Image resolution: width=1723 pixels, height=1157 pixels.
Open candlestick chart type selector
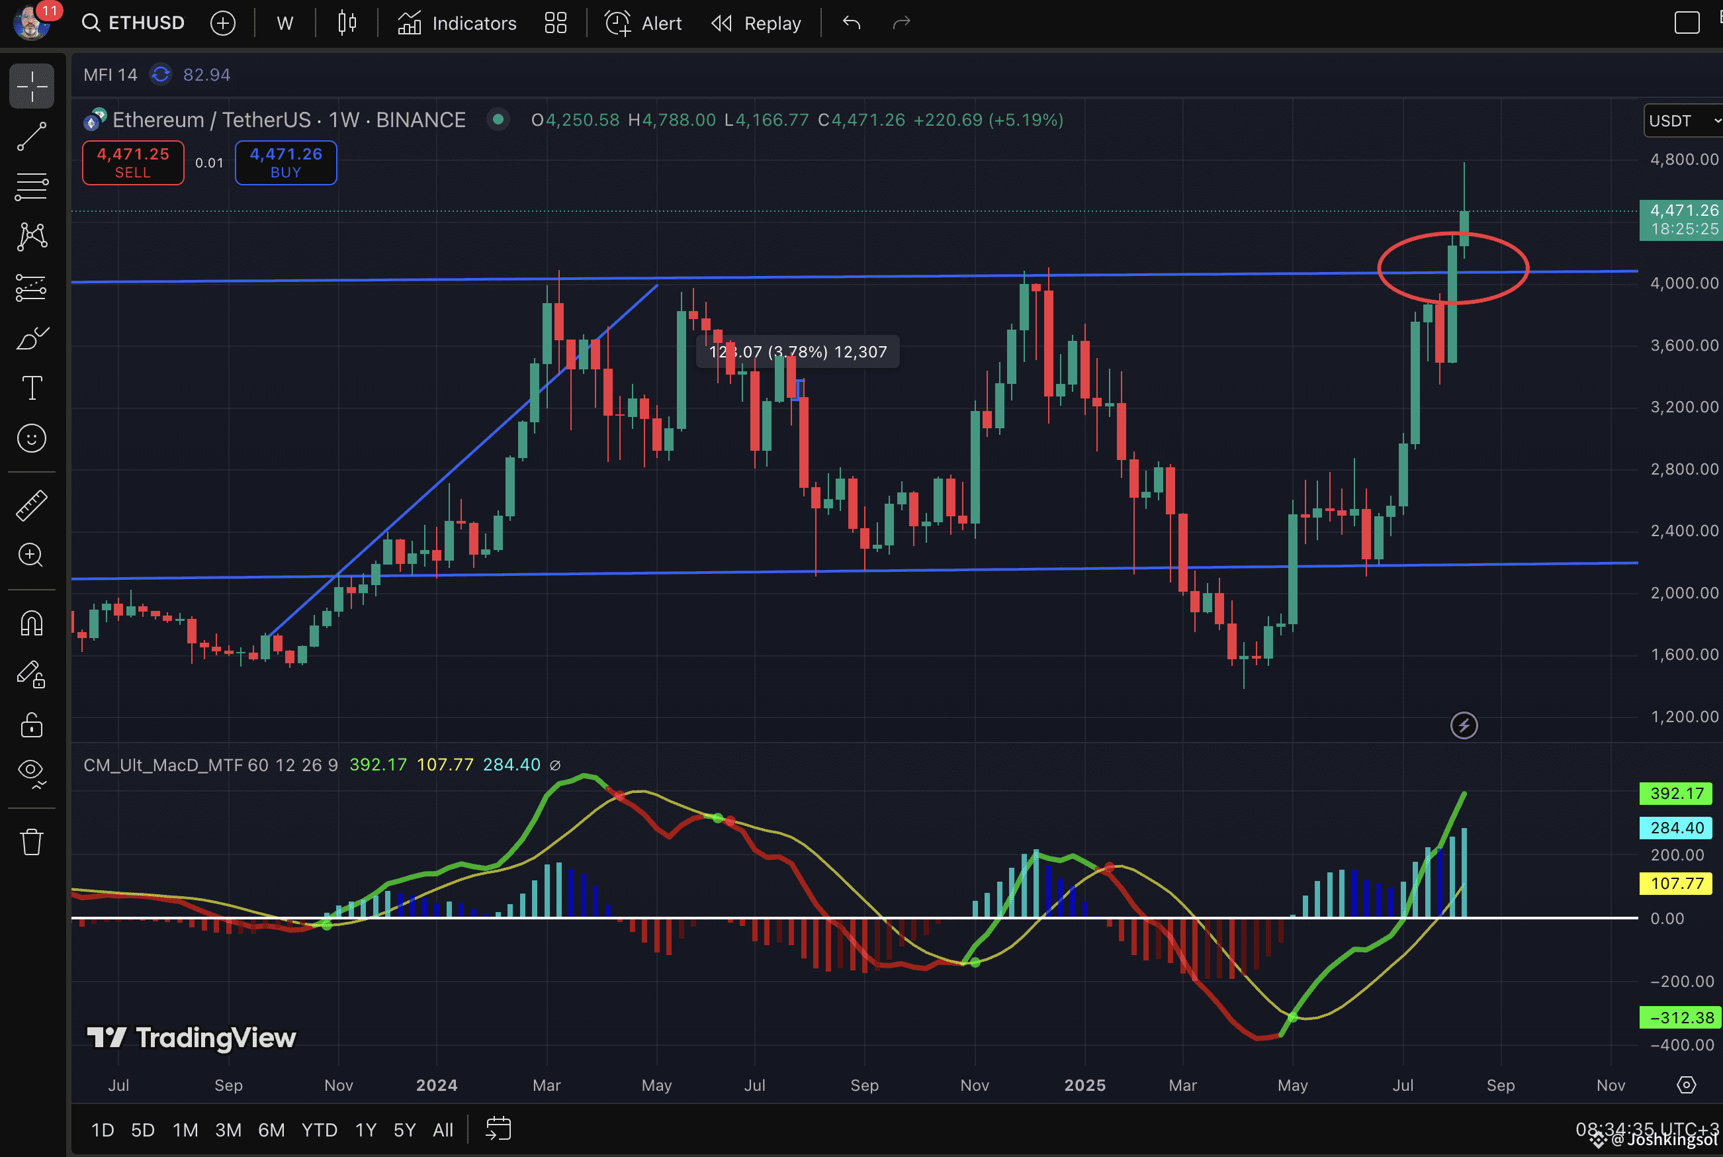pos(347,24)
